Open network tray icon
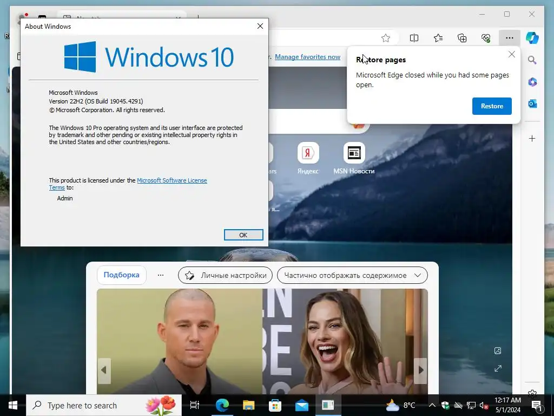 [x=471, y=405]
